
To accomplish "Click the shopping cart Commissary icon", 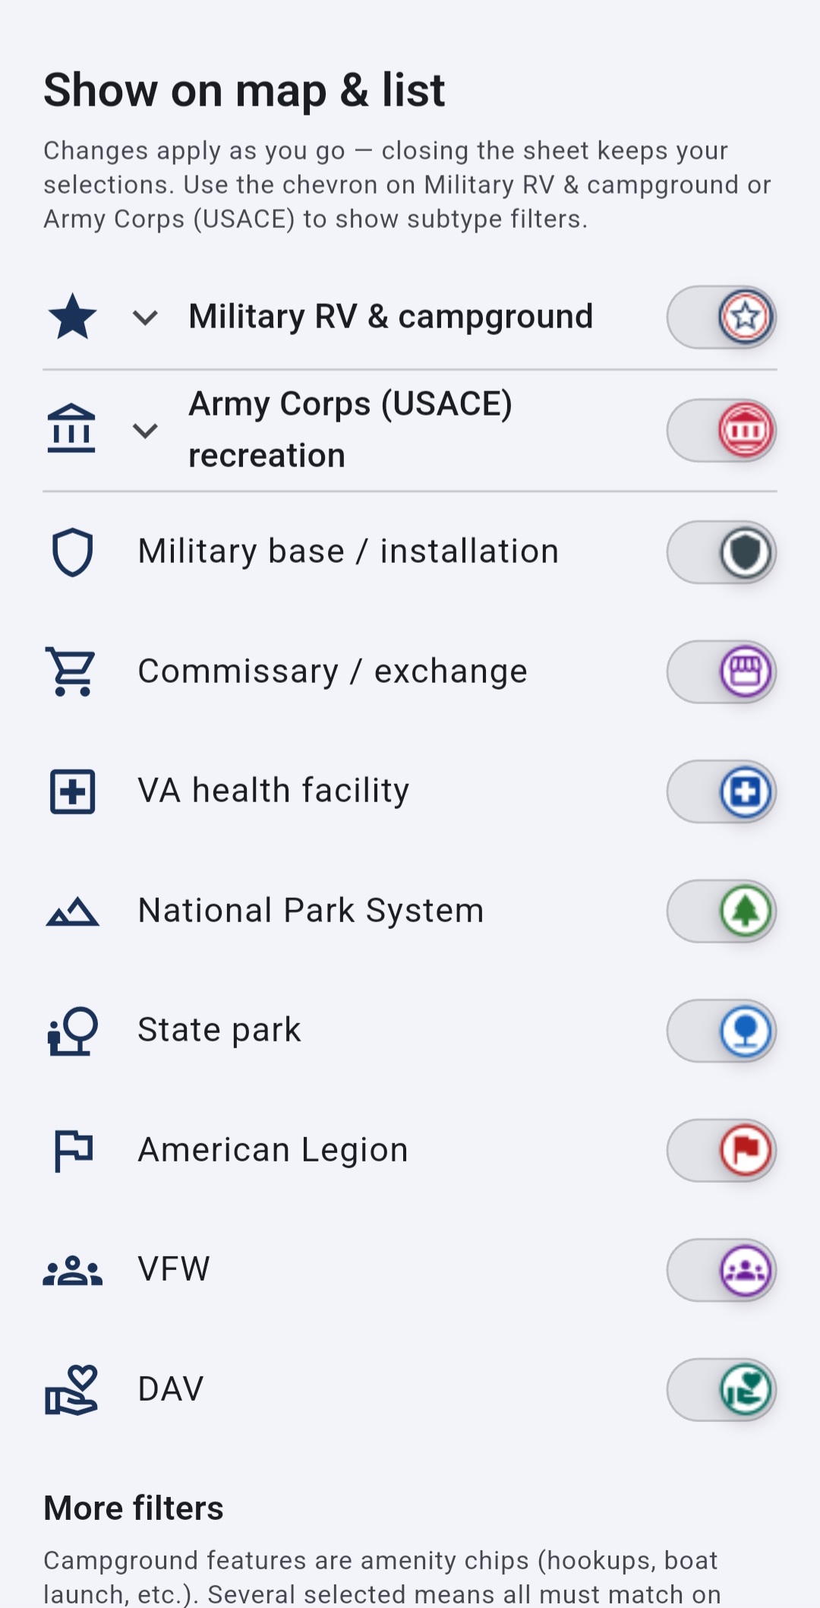I will pos(71,671).
